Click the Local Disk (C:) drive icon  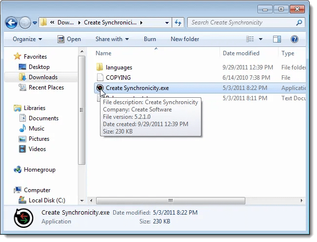[22, 200]
